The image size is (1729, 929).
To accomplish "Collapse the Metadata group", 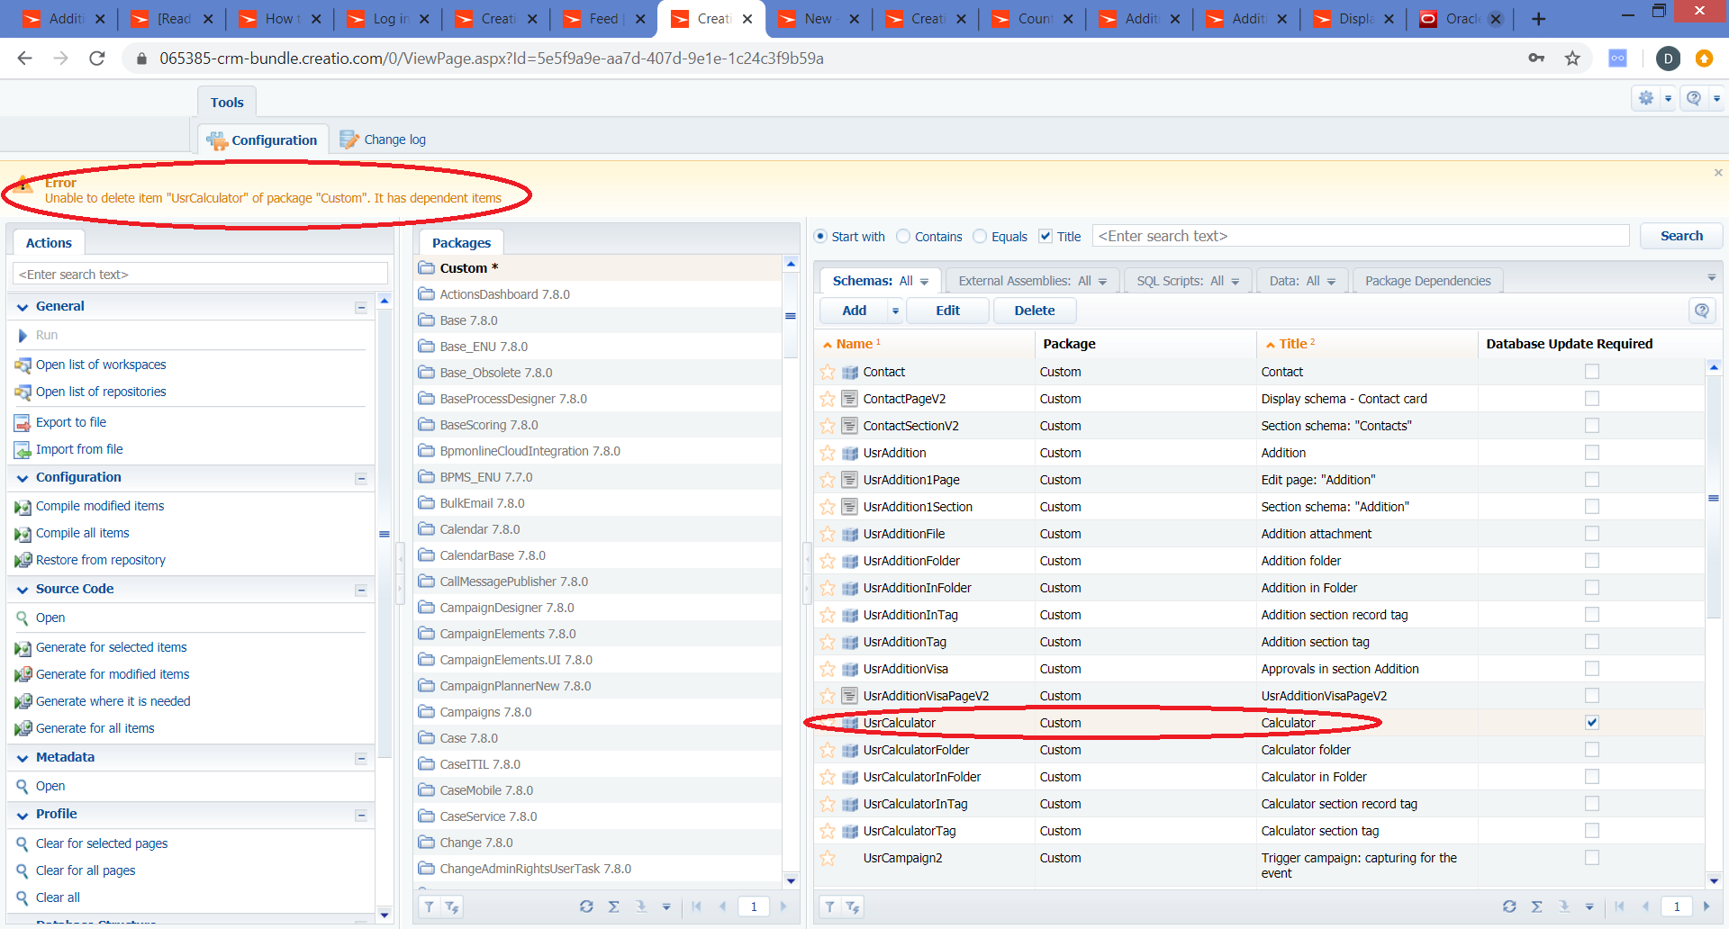I will pos(361,759).
